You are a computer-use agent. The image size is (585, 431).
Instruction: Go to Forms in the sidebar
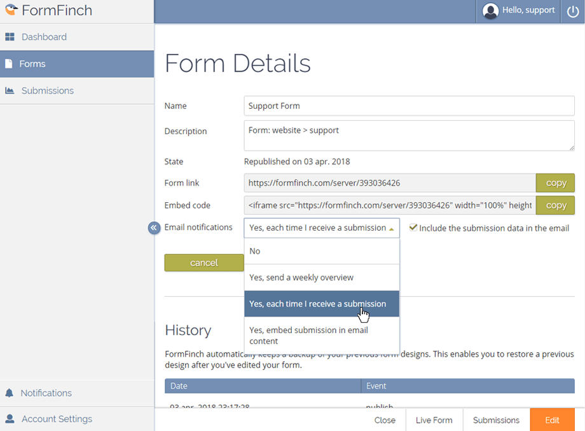[77, 64]
